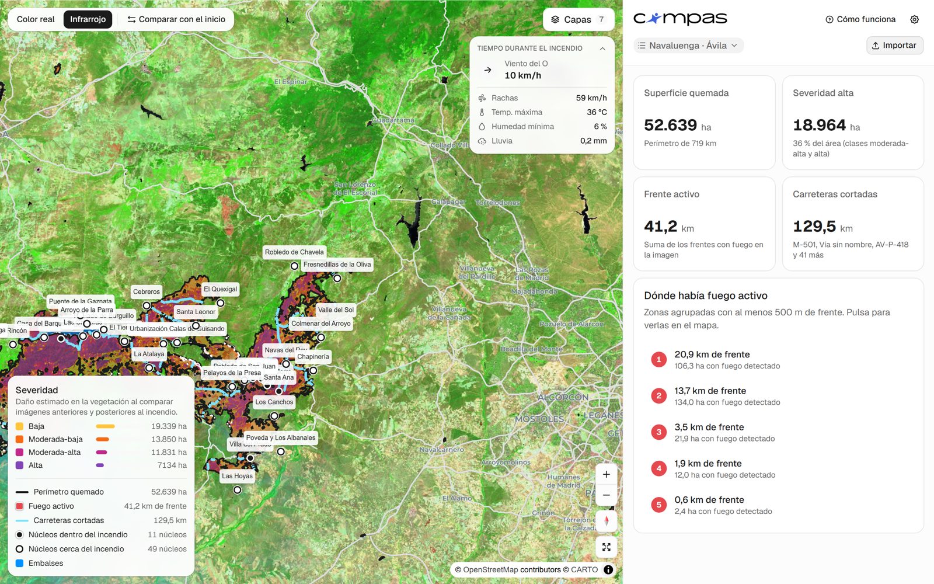934x584 pixels.
Task: Zoom in with the plus button
Action: pyautogui.click(x=607, y=474)
